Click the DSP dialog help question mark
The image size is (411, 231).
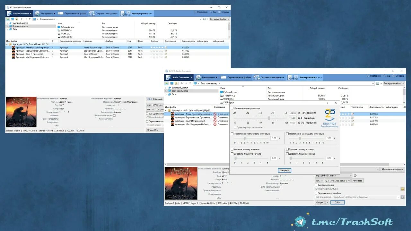[x=328, y=103]
